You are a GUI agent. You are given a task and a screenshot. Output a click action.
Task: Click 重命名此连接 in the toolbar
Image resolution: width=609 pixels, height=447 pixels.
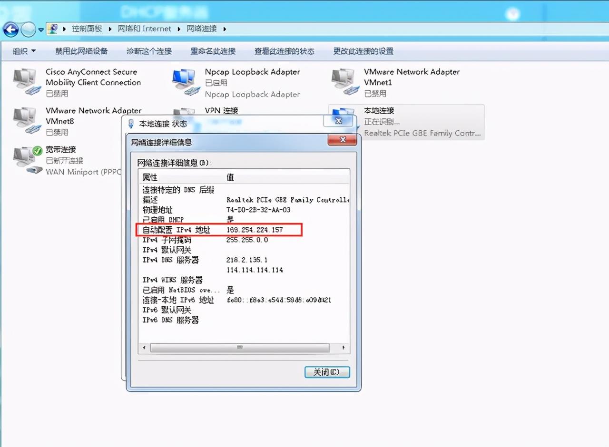(x=213, y=51)
